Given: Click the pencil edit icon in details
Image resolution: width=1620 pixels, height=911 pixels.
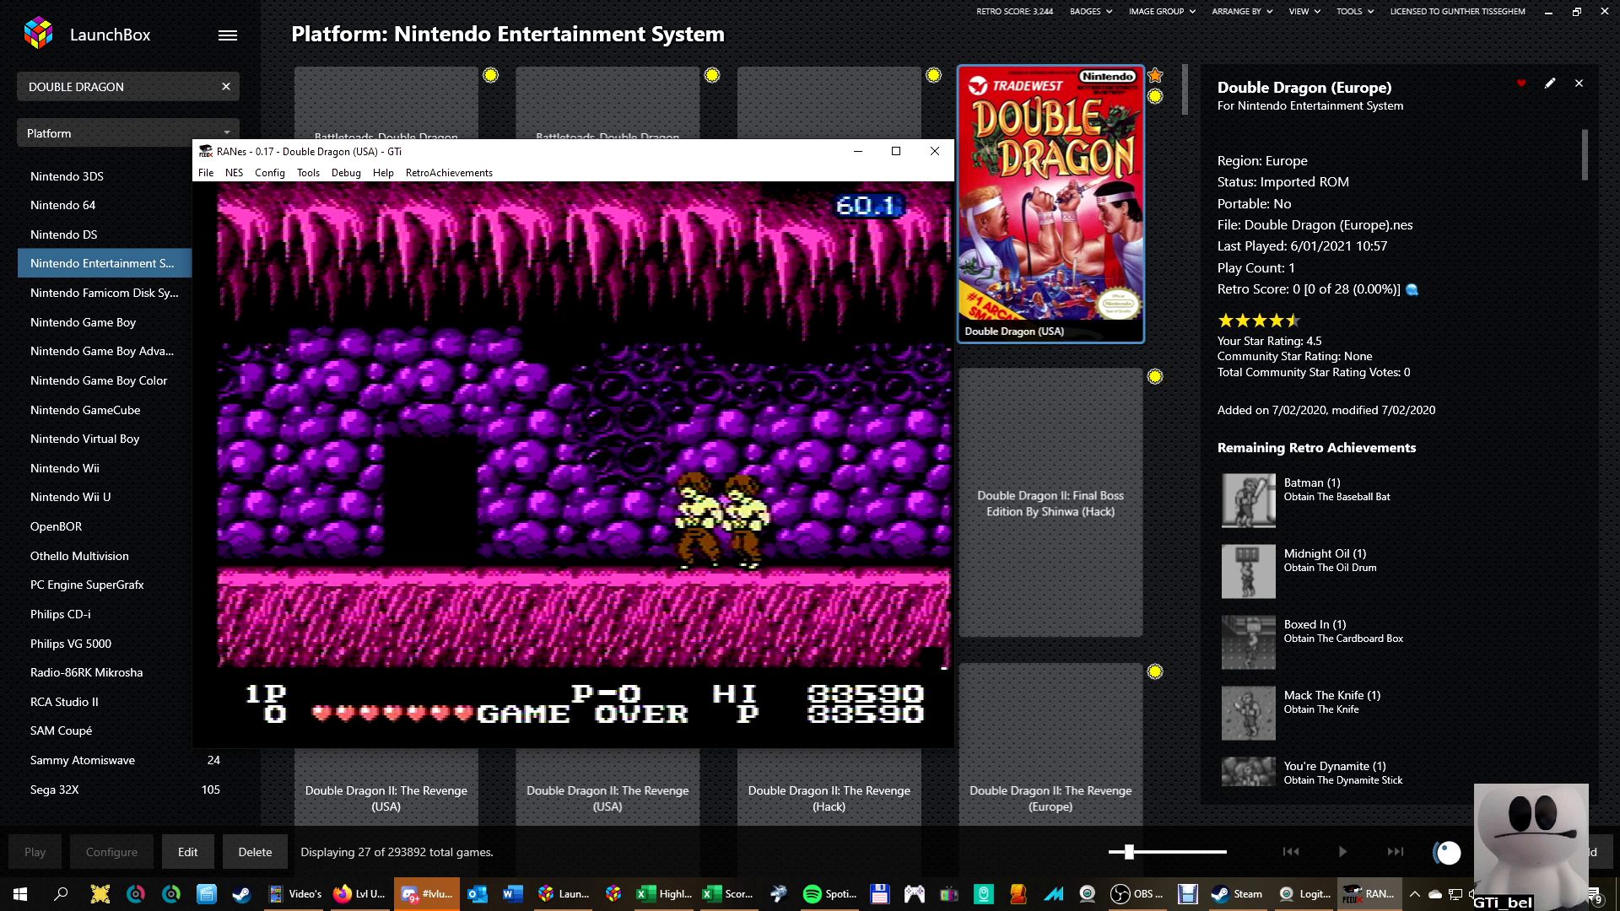Looking at the screenshot, I should pos(1550,84).
